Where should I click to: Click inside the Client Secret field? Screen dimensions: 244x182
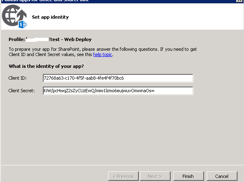click(118, 91)
